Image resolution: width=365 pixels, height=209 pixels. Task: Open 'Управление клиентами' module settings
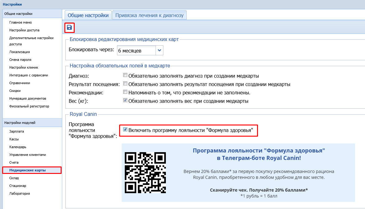pos(27,155)
